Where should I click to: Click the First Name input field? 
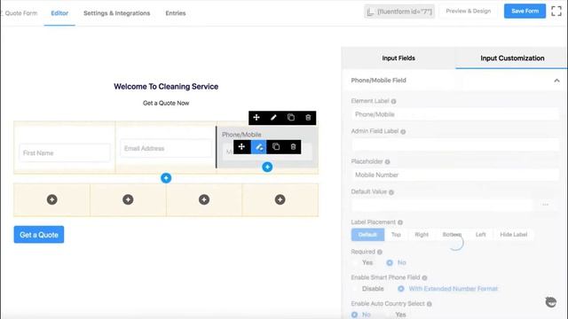click(x=65, y=153)
